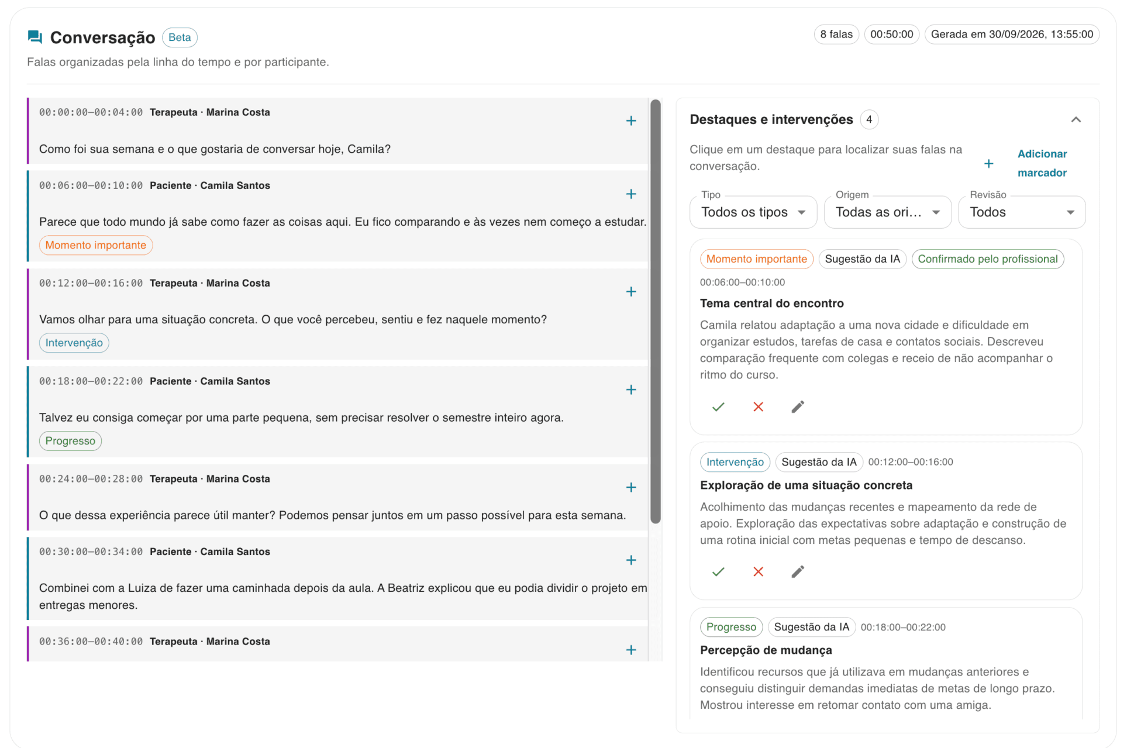Image resolution: width=1127 pixels, height=748 pixels.
Task: Click 'Progresso' chip on Percepção de mudança card
Action: coord(731,627)
